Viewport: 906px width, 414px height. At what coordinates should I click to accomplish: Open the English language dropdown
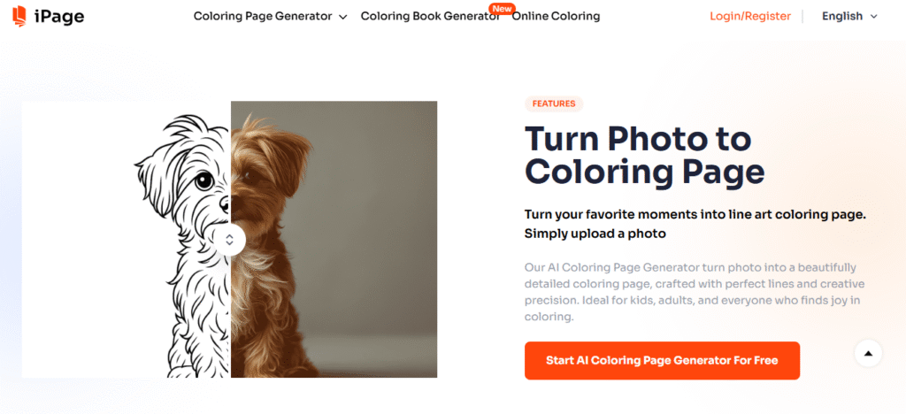[849, 16]
